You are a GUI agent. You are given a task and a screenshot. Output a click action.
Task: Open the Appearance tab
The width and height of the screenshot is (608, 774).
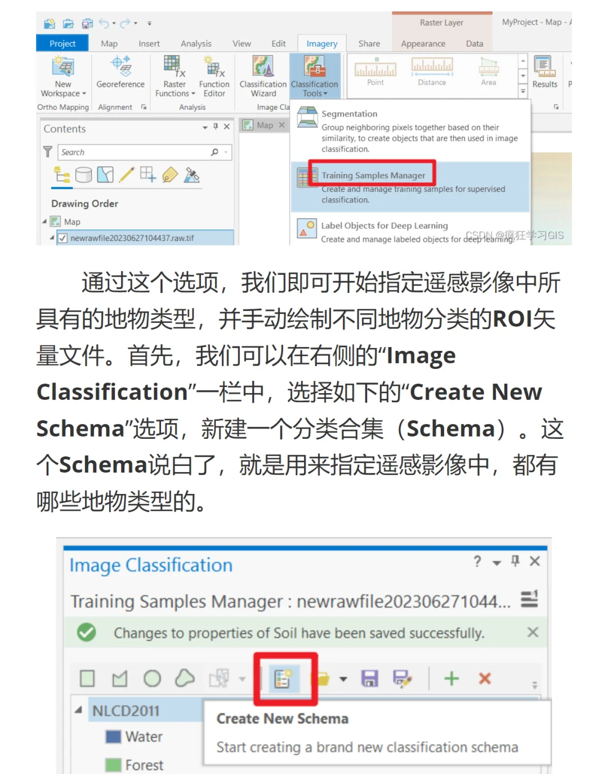pyautogui.click(x=423, y=43)
